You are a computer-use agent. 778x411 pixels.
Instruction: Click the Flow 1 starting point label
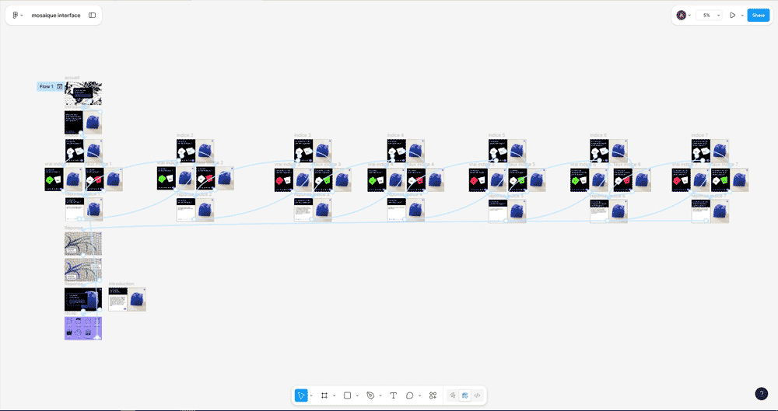[47, 86]
